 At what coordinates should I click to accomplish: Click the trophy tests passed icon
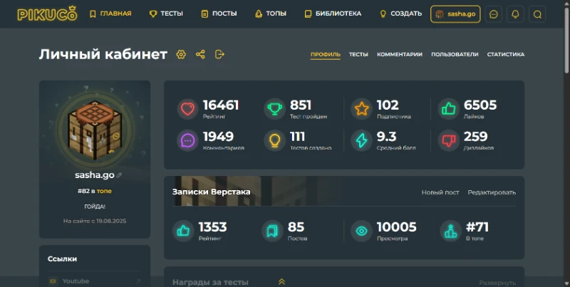[x=274, y=109]
